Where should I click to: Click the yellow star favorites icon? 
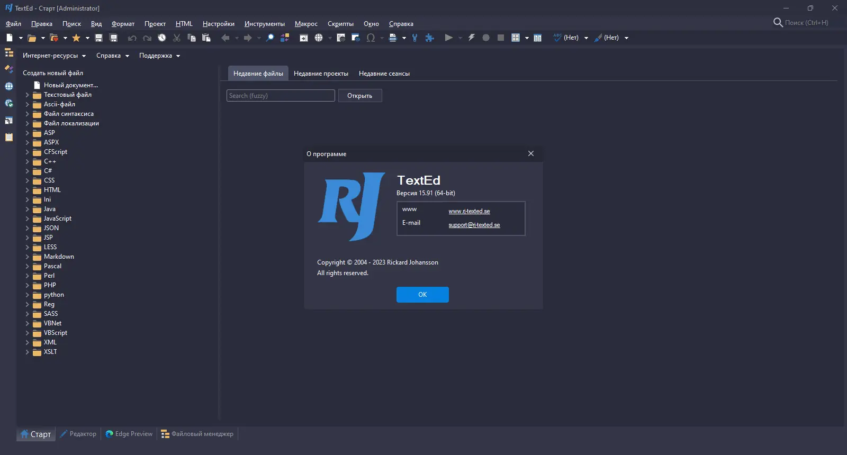(76, 38)
